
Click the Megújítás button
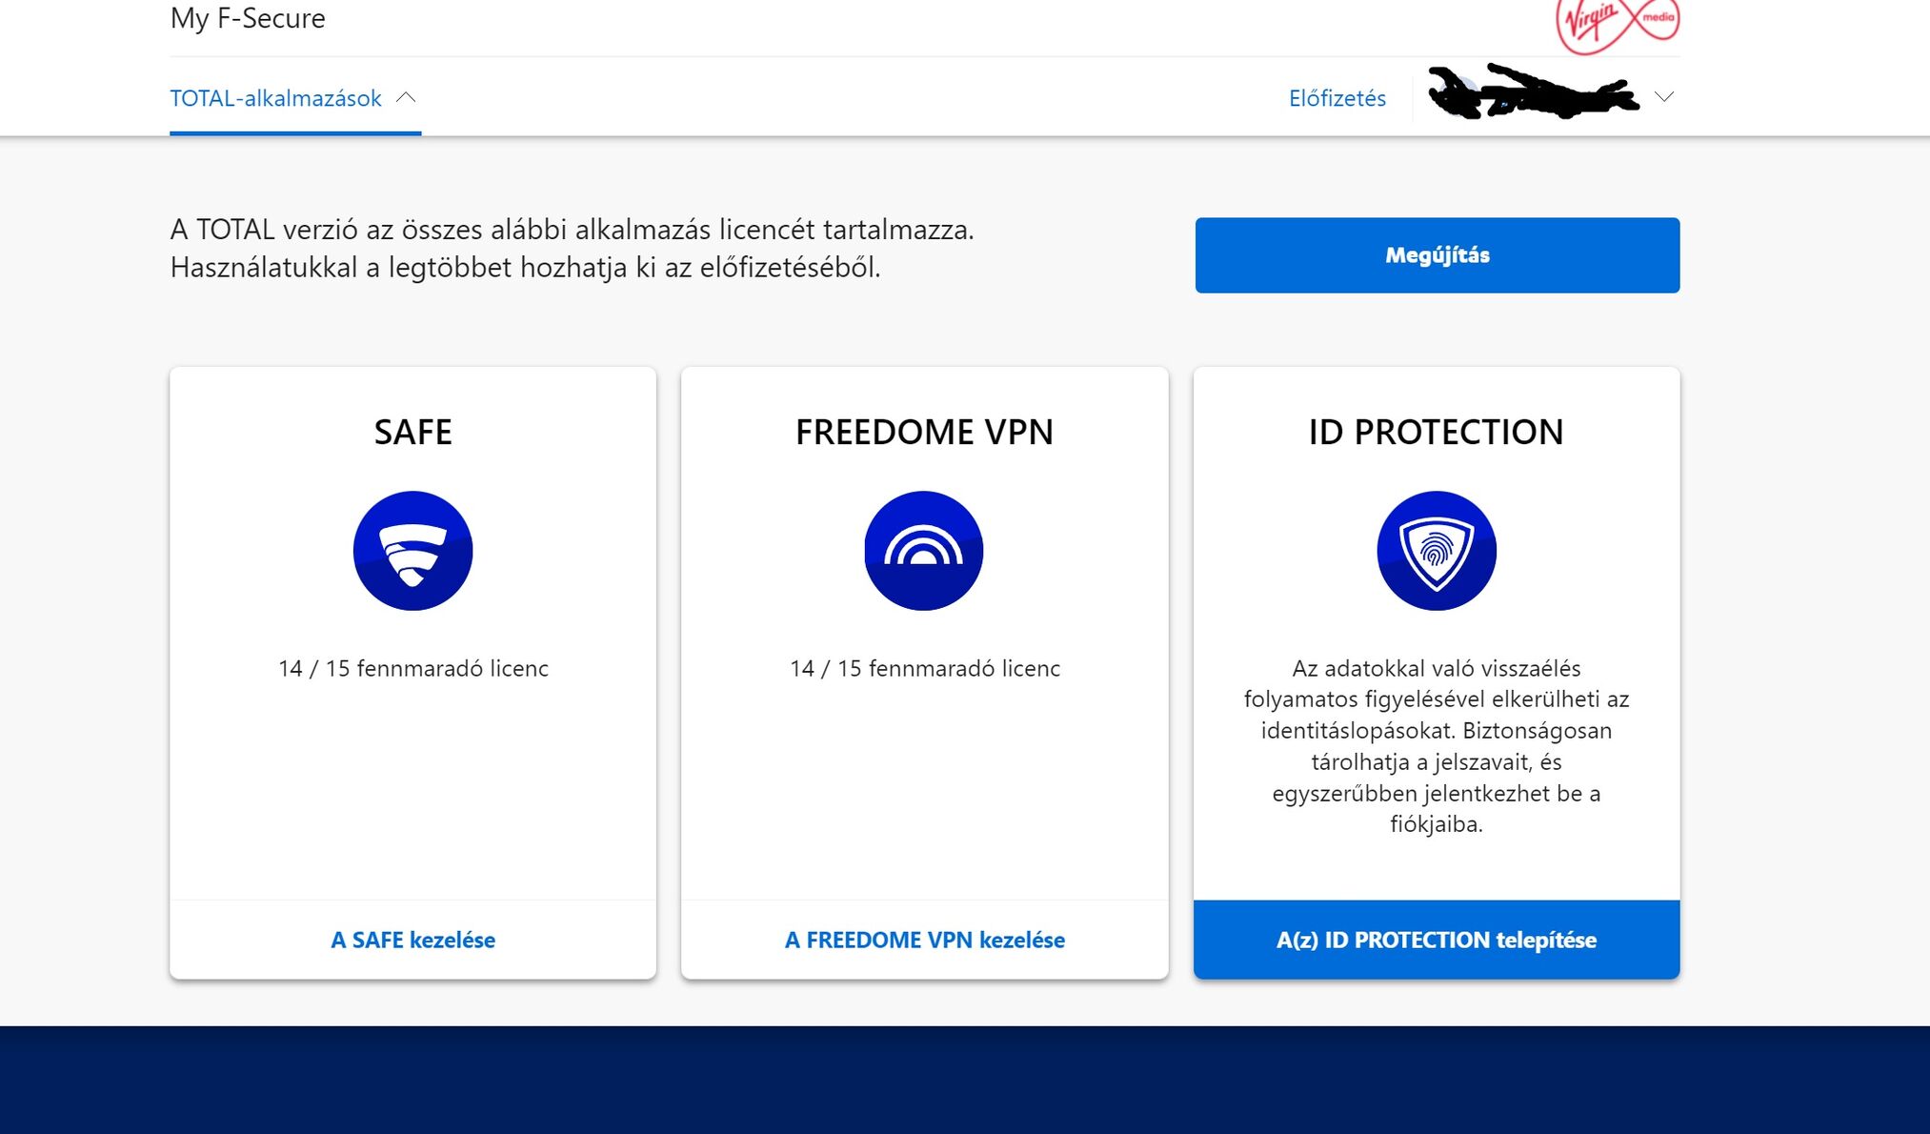pos(1437,255)
